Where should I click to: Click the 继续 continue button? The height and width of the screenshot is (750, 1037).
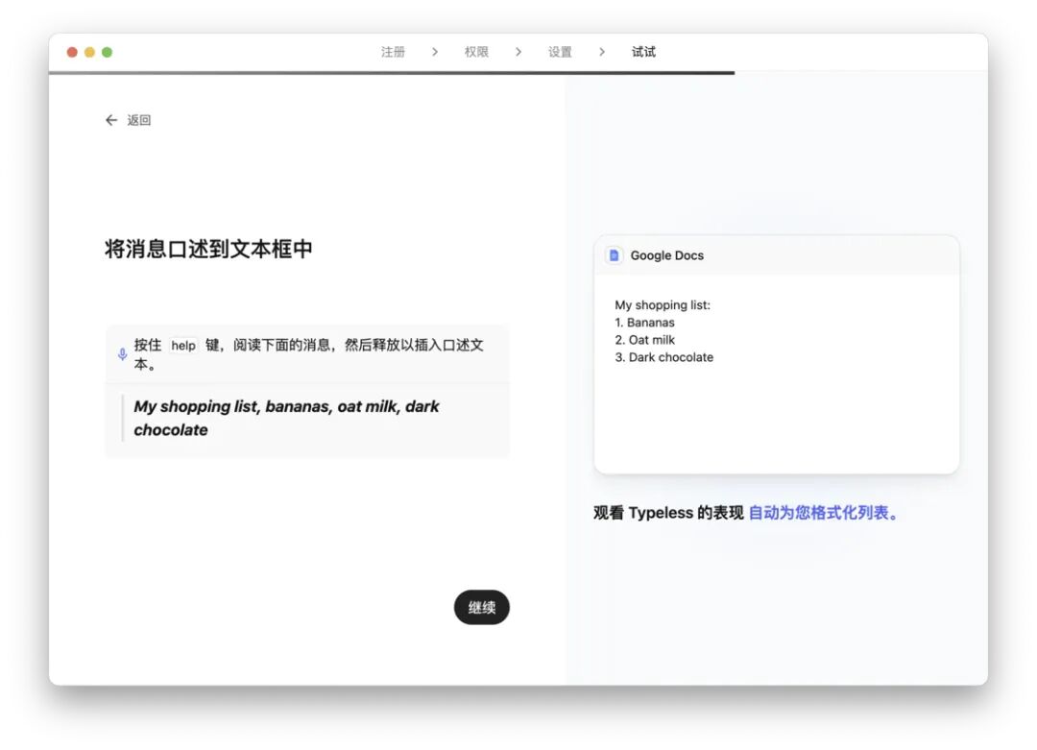pyautogui.click(x=481, y=607)
